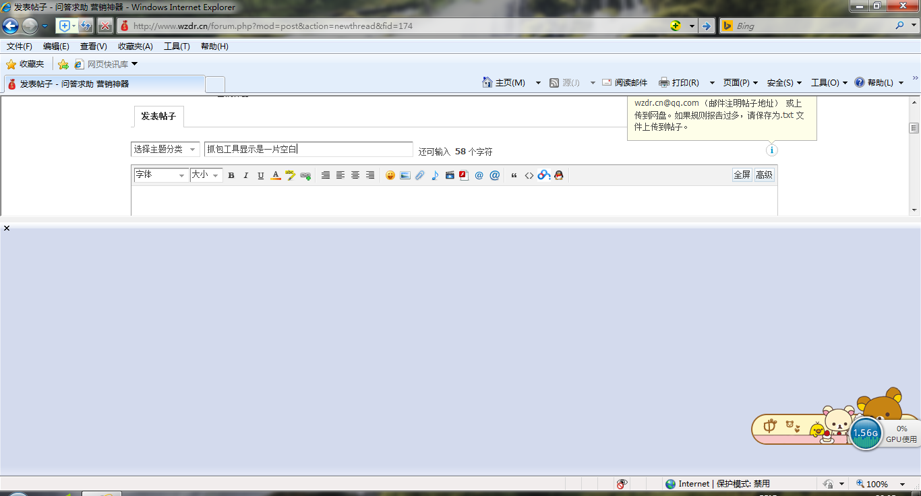Screen dimensions: 921x496
Task: Click the QQ penguin icon in the editor
Action: point(558,175)
